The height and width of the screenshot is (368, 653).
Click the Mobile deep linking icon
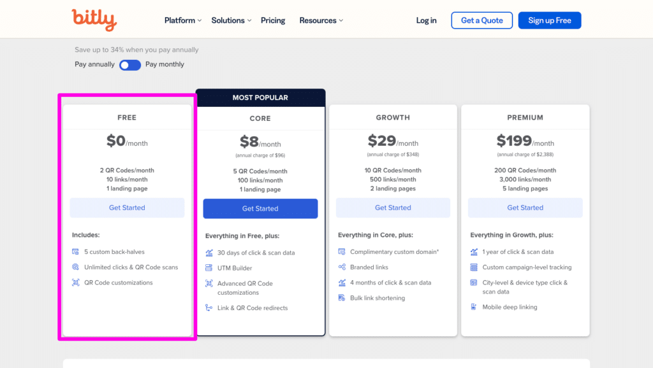pos(474,307)
